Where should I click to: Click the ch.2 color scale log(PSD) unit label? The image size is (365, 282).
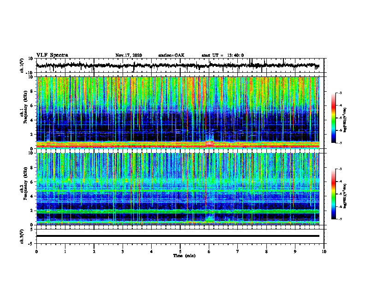[x=345, y=196]
